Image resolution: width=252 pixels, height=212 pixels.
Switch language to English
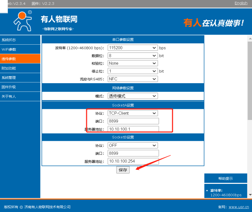pos(241,3)
